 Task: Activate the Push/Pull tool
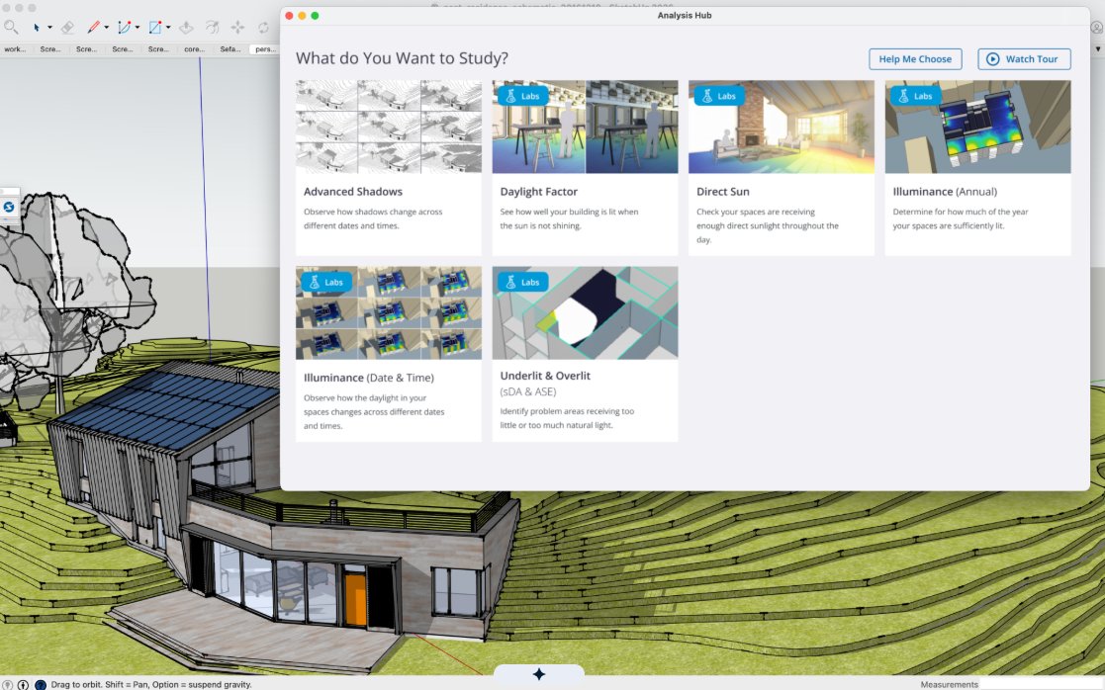186,28
